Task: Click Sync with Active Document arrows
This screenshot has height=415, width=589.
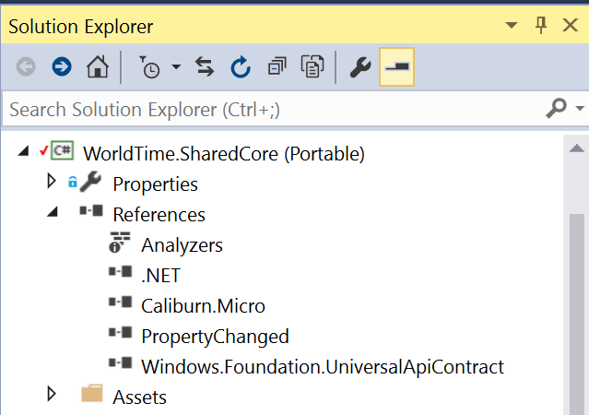Action: tap(205, 67)
